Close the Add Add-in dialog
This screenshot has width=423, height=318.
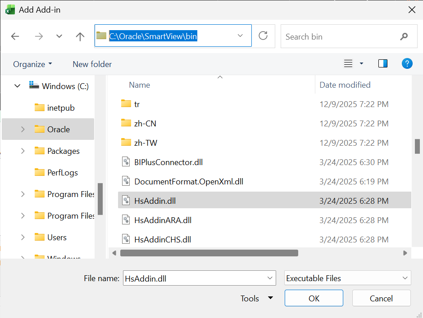pyautogui.click(x=412, y=10)
